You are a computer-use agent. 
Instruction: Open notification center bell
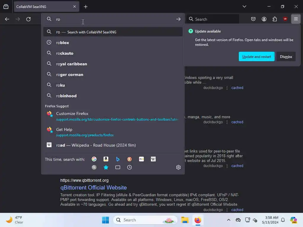(x=283, y=220)
